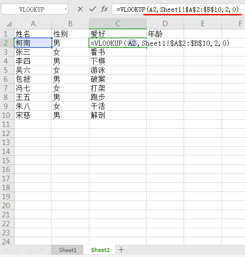Image resolution: width=245 pixels, height=257 pixels.
Task: Switch to the Sheet1 tab
Action: pyautogui.click(x=68, y=250)
